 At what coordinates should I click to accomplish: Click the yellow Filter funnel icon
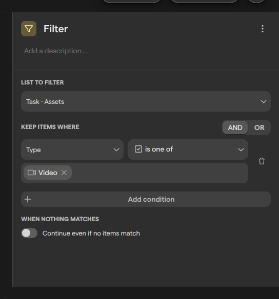29,29
